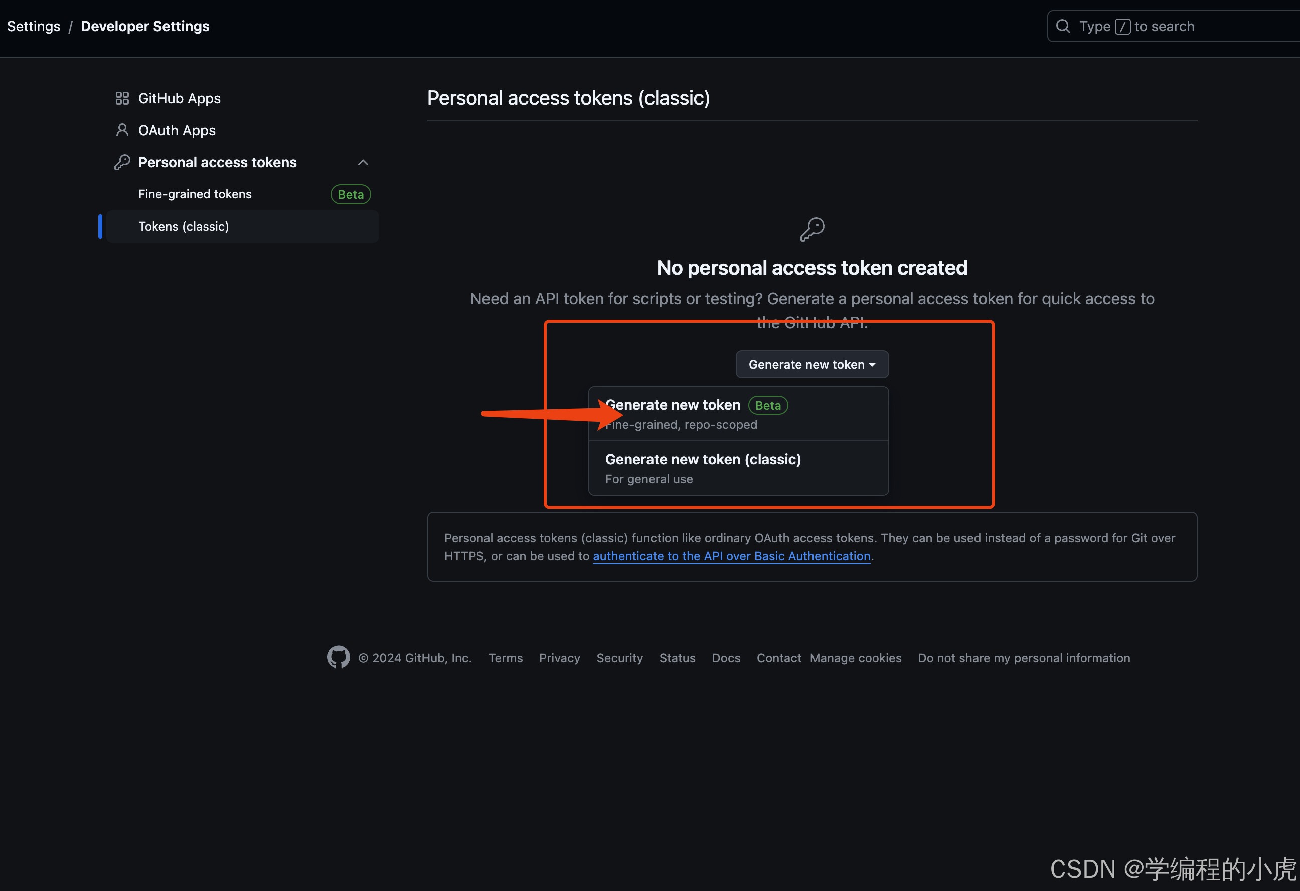This screenshot has width=1300, height=891.
Task: Expand Developer Settings breadcrumb navigation
Action: 146,26
